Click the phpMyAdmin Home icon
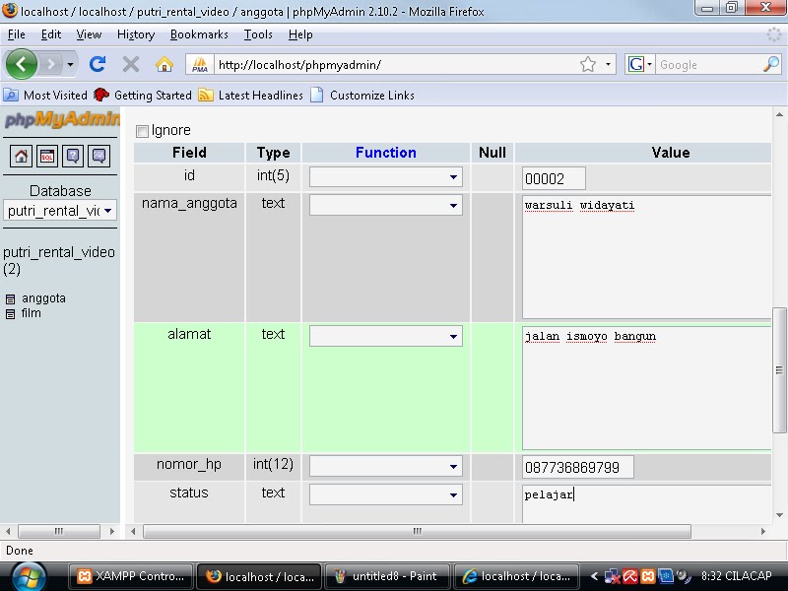 21,157
